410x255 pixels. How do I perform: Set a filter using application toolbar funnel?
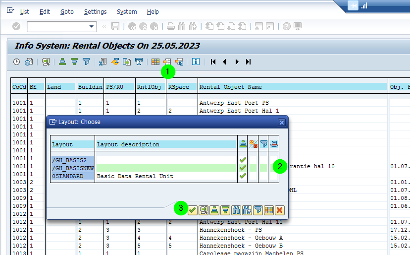(86, 62)
